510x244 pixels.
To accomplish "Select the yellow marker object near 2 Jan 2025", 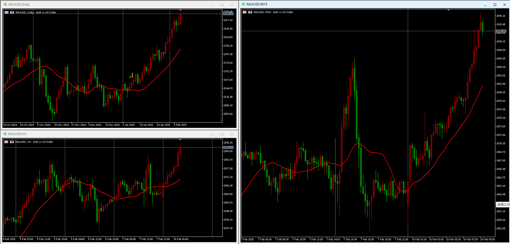I will pos(131,76).
